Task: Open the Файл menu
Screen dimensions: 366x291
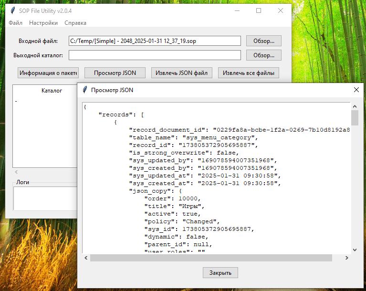Action: point(15,23)
